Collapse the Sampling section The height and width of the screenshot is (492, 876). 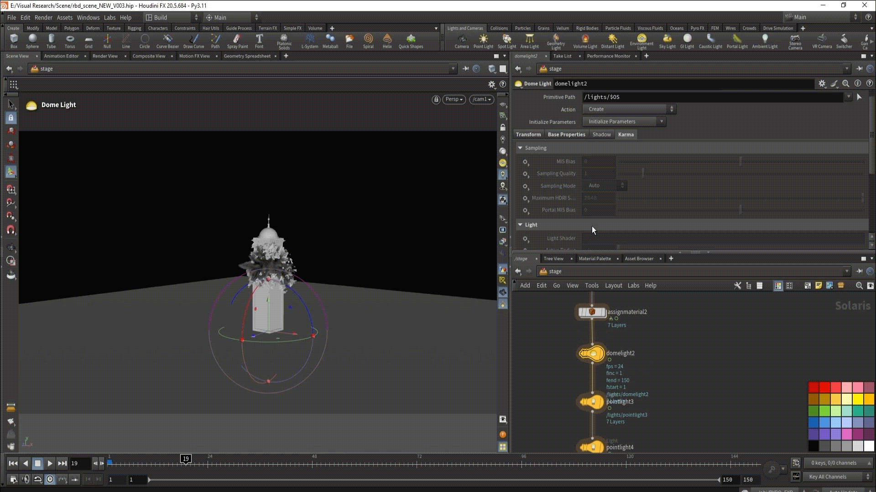click(520, 148)
